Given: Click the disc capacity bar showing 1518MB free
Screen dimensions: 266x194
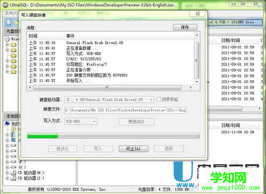Looking at the screenshot, I should pyautogui.click(x=235, y=22).
